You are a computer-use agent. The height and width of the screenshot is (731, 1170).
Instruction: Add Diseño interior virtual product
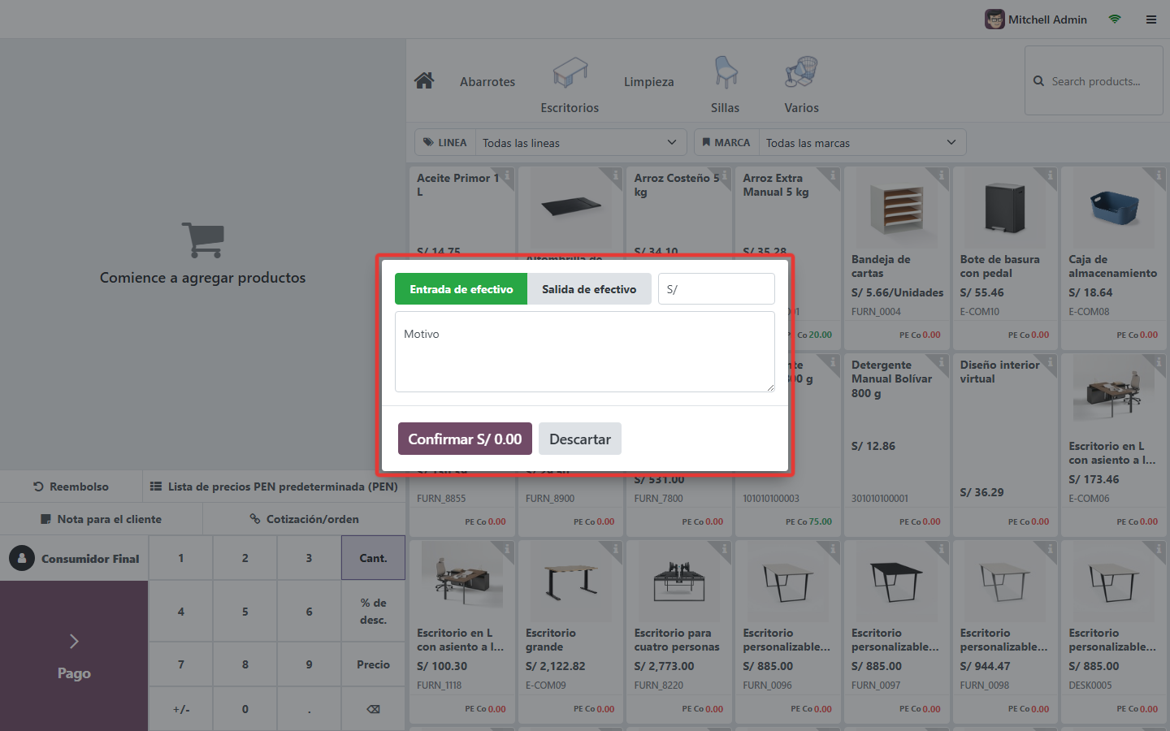coord(1005,445)
